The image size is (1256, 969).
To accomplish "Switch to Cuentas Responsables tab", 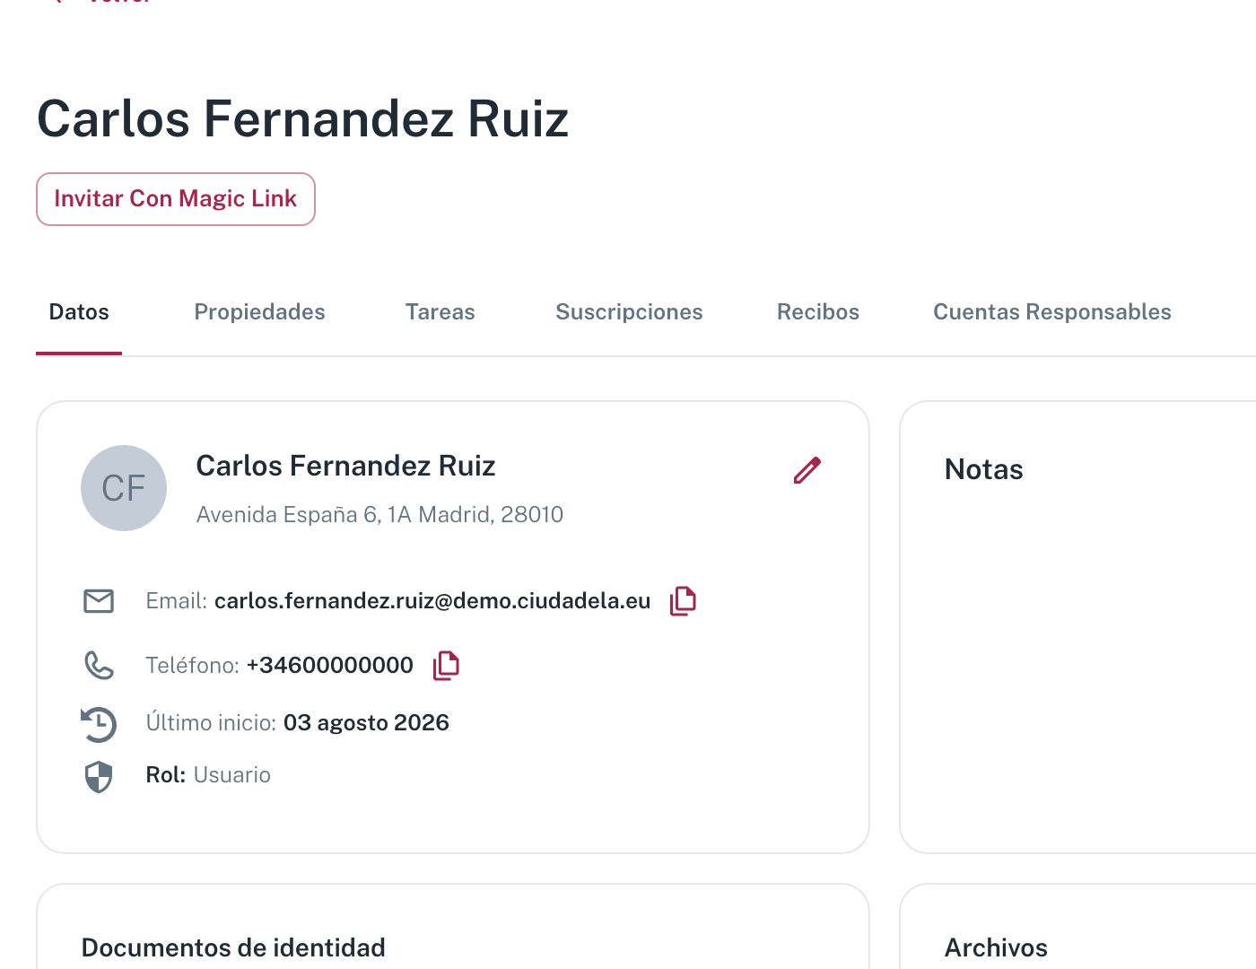I will (1052, 312).
